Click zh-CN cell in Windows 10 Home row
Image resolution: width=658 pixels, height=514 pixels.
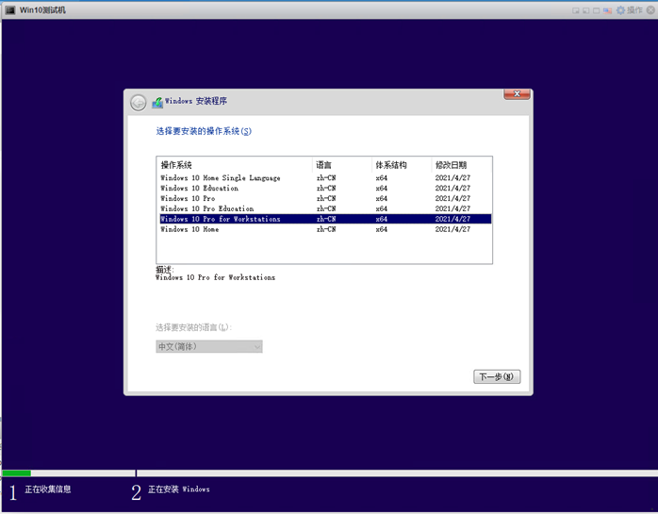326,229
